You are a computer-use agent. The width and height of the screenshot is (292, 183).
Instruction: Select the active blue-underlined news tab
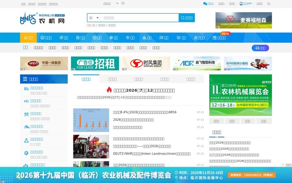(86, 79)
